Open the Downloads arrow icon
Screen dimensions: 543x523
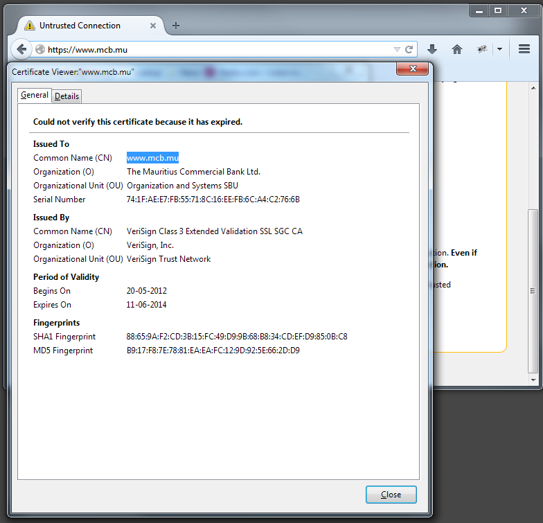[x=432, y=49]
